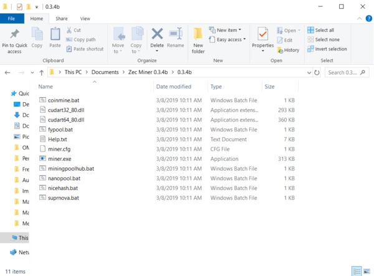Create a New folder

point(198,40)
